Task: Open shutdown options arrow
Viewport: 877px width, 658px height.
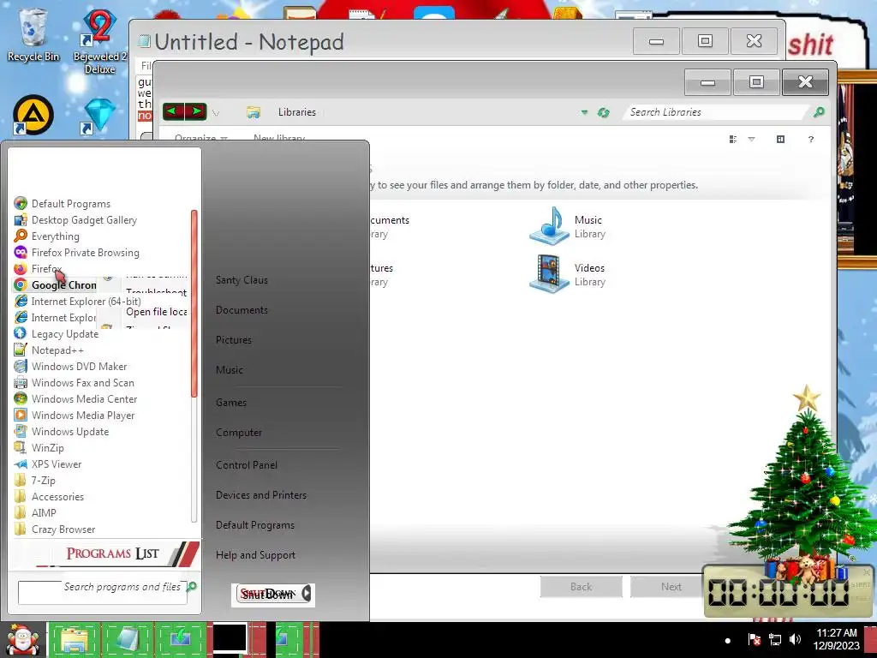Action: coord(306,594)
